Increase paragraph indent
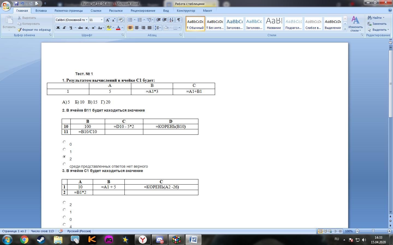 (x=165, y=20)
